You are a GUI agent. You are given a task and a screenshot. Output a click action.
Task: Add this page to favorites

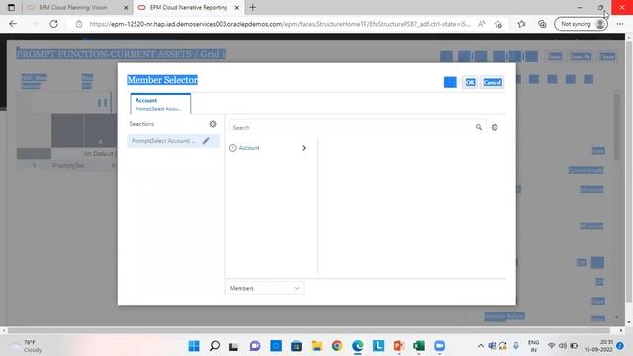[x=498, y=24]
